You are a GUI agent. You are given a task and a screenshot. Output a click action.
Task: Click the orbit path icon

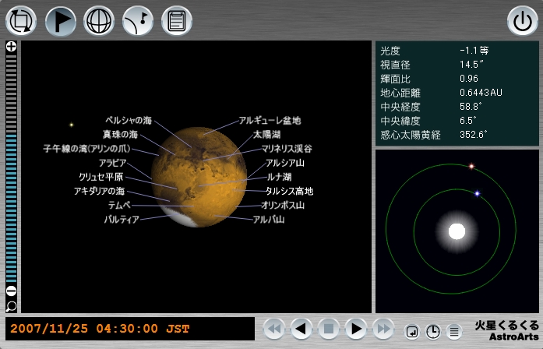click(x=138, y=21)
